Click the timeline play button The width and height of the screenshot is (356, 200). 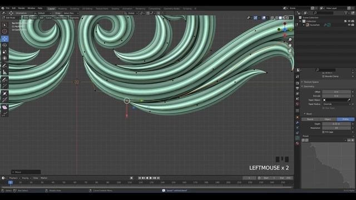151,178
